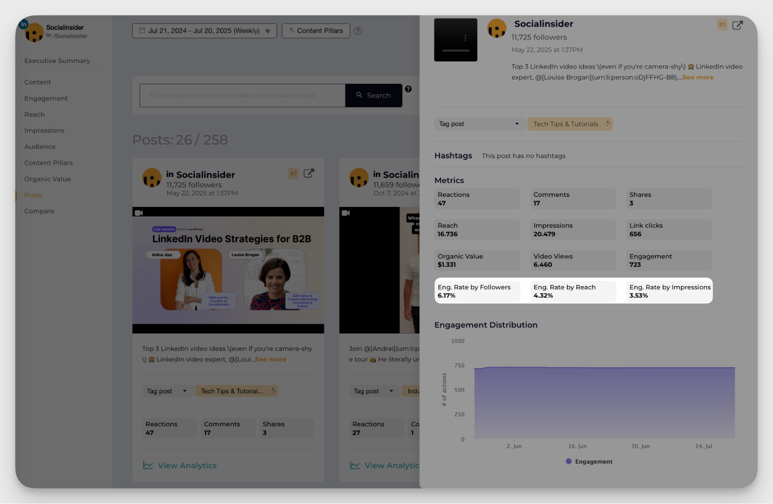Click the Reach 16.736 metric
The image size is (773, 504).
coord(477,230)
